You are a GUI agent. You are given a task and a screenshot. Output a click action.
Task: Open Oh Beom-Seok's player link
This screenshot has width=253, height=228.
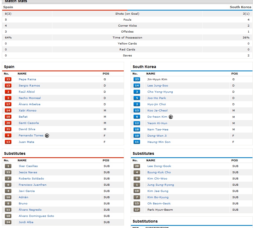click(x=159, y=204)
